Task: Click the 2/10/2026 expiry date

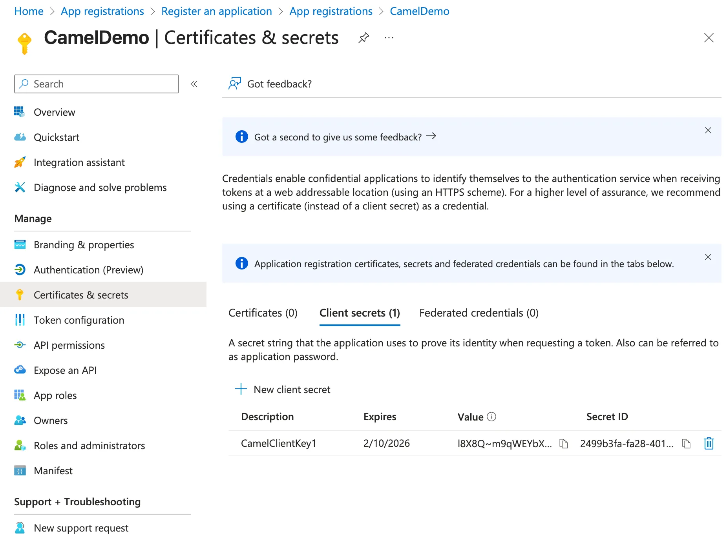Action: click(x=386, y=443)
